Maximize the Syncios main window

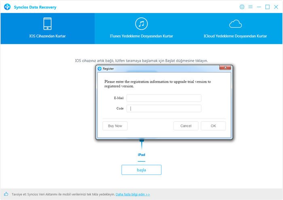coord(267,7)
